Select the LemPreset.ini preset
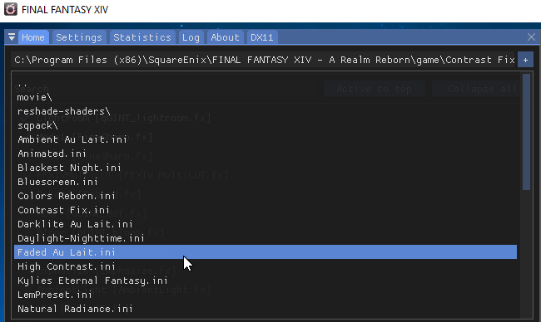The image size is (541, 322). pyautogui.click(x=266, y=295)
